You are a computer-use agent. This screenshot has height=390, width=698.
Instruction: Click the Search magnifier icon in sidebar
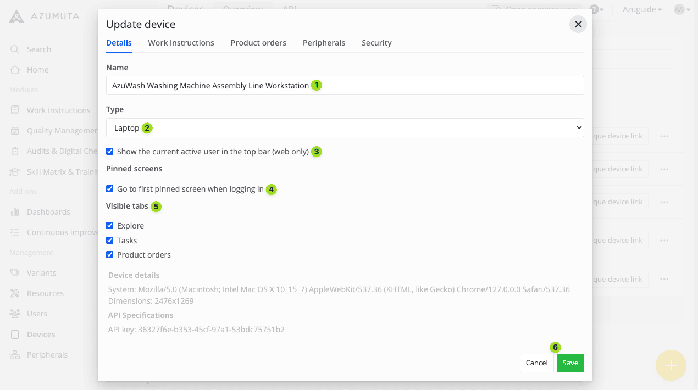(x=15, y=49)
